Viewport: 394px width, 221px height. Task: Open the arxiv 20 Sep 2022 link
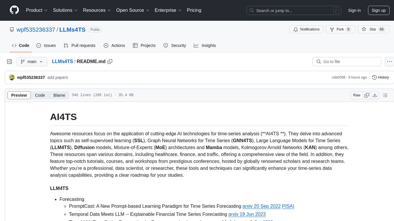(262, 206)
